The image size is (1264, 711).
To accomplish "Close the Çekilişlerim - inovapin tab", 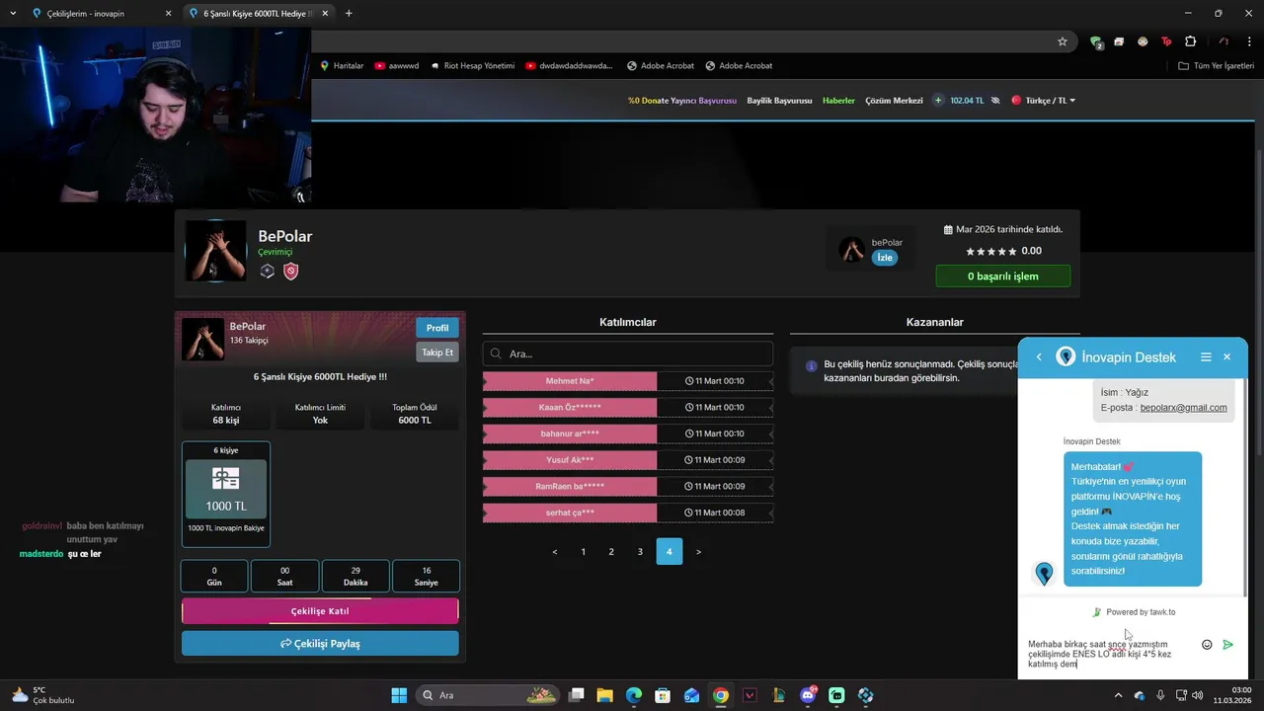I will point(168,14).
